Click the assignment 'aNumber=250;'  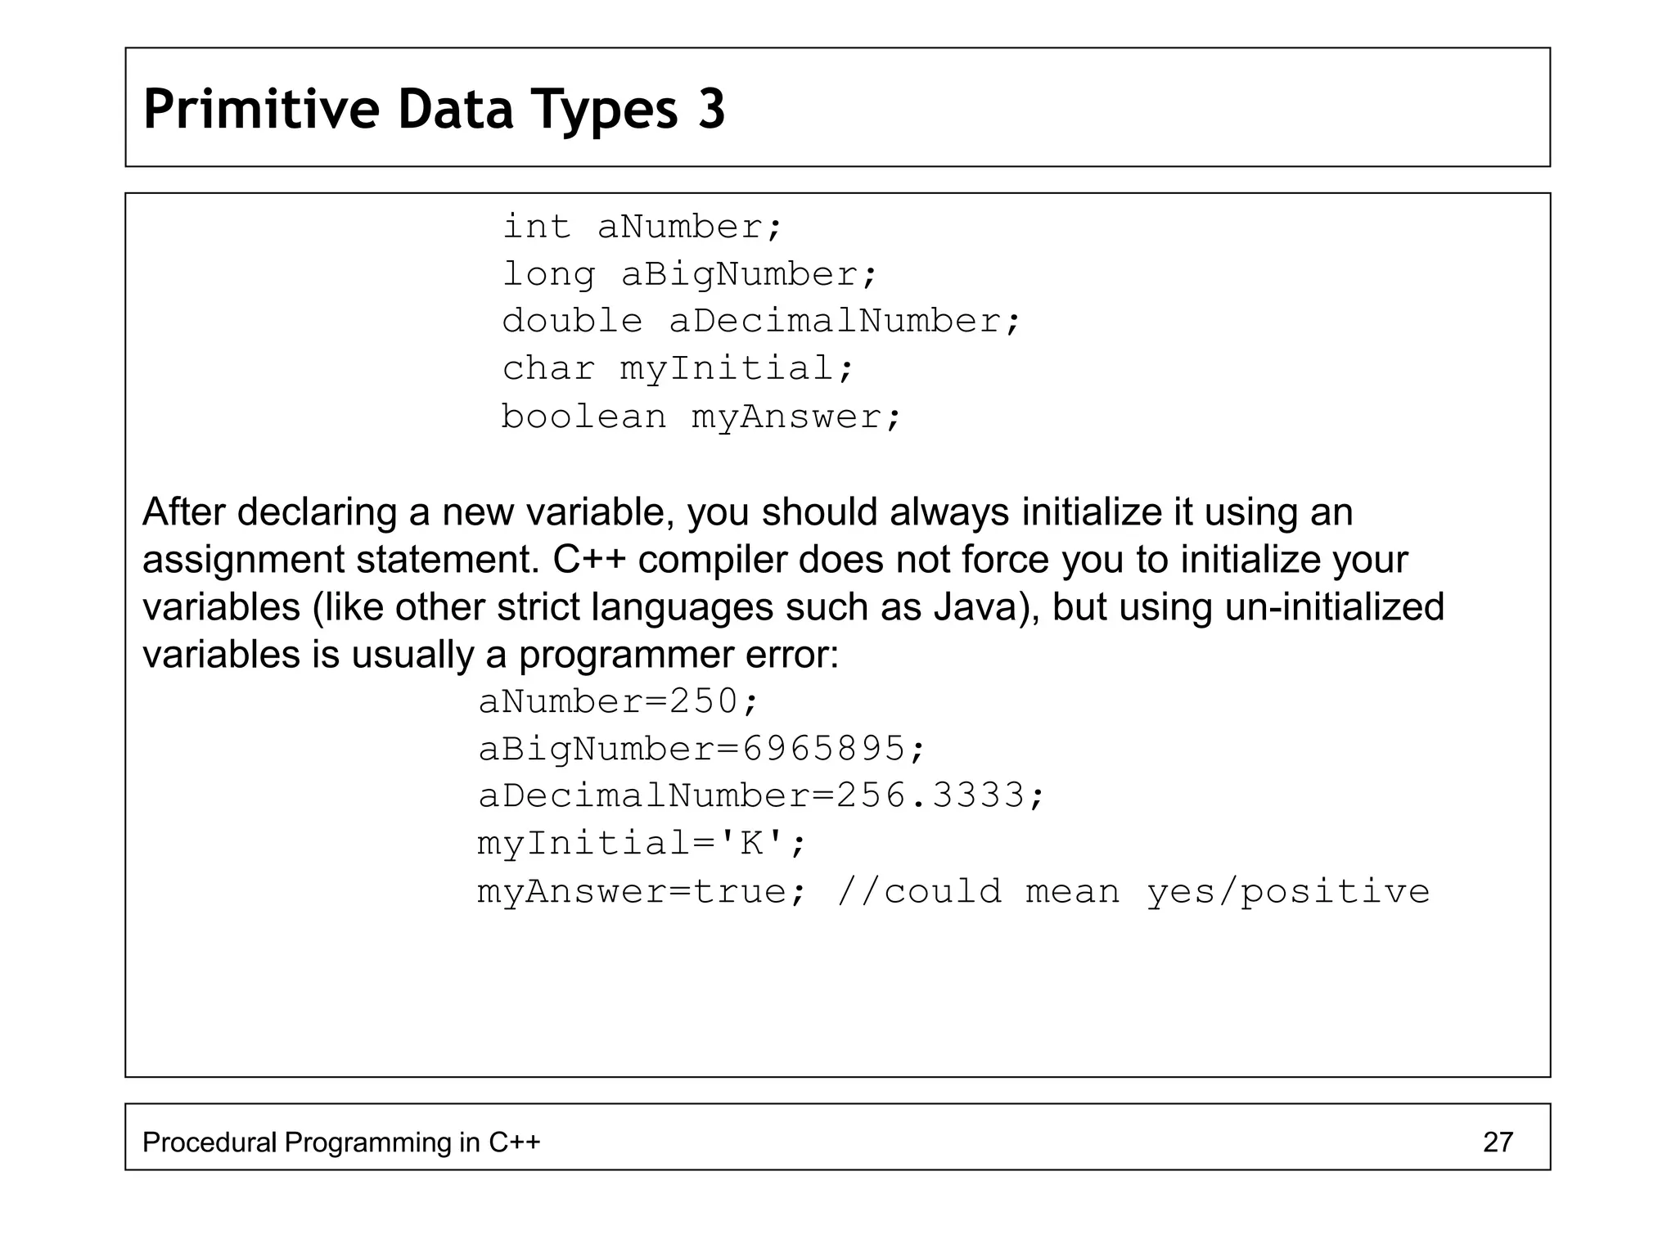[619, 701]
